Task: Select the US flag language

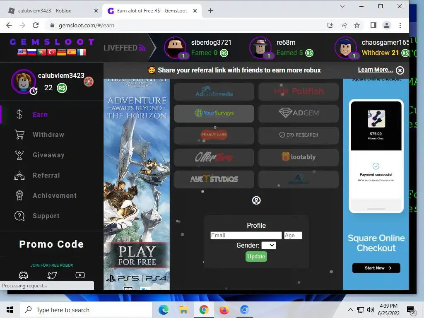Action: click(22, 52)
